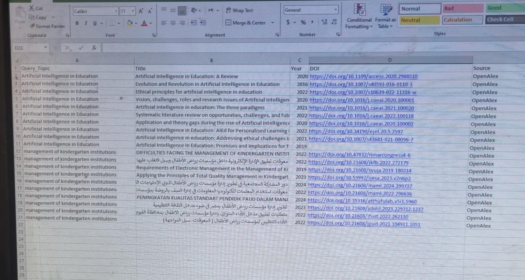
Task: Align cell text right
Action: 182,23
